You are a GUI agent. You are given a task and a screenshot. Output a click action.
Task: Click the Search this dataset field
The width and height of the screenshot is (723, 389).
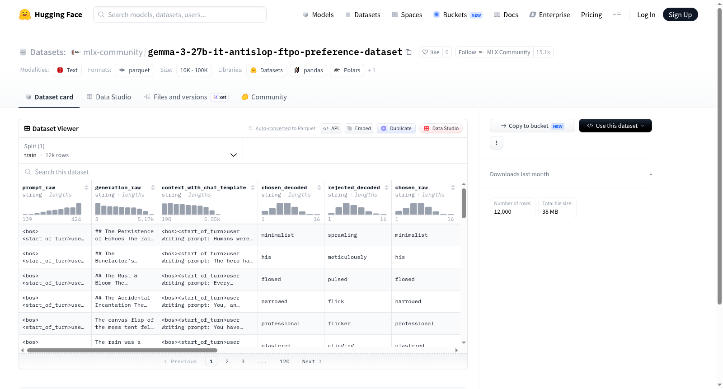click(243, 172)
